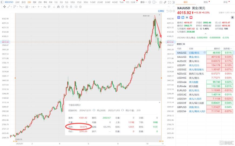Select the 日K daily candlestick
This screenshot has height=146, width=235.
(x=29, y=2)
